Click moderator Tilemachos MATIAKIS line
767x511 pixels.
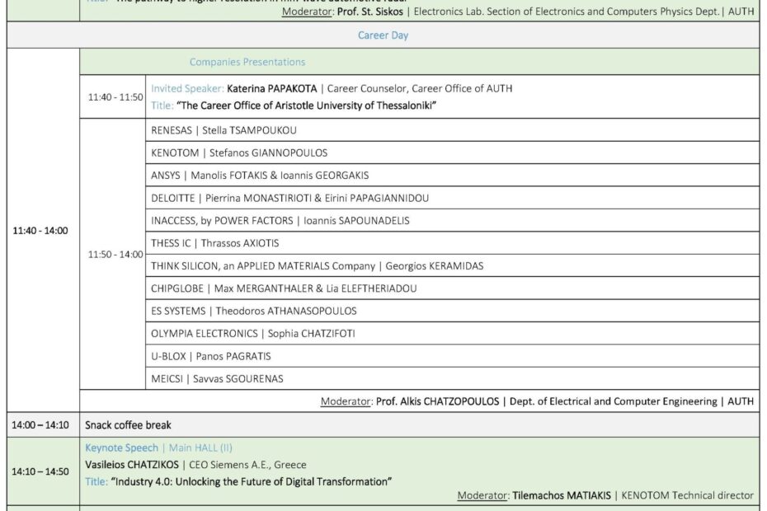tap(605, 495)
